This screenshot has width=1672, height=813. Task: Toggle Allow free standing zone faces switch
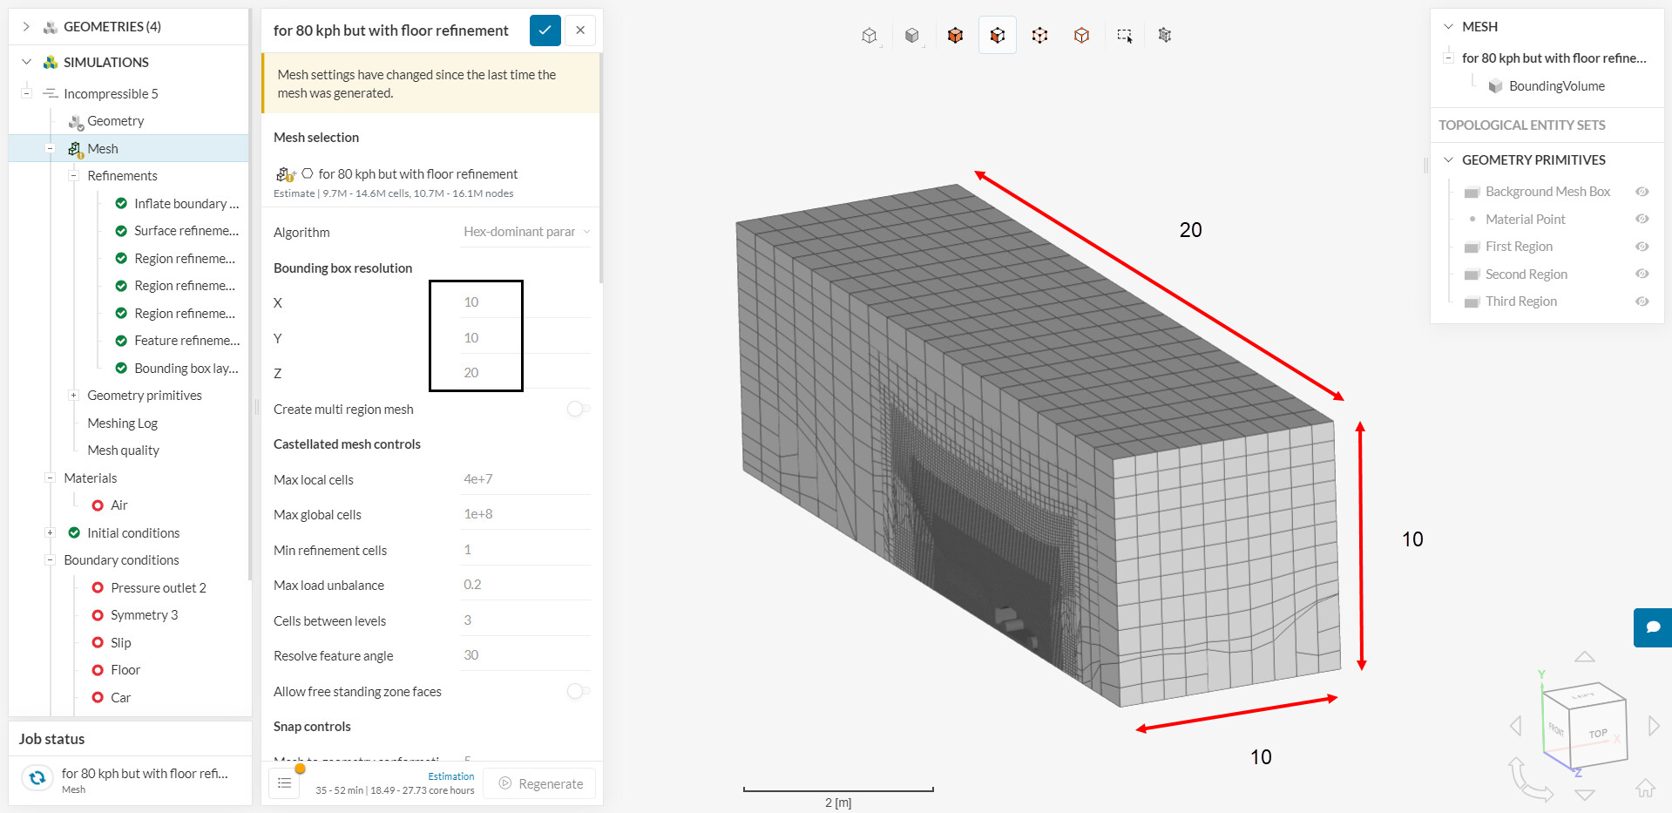tap(578, 691)
